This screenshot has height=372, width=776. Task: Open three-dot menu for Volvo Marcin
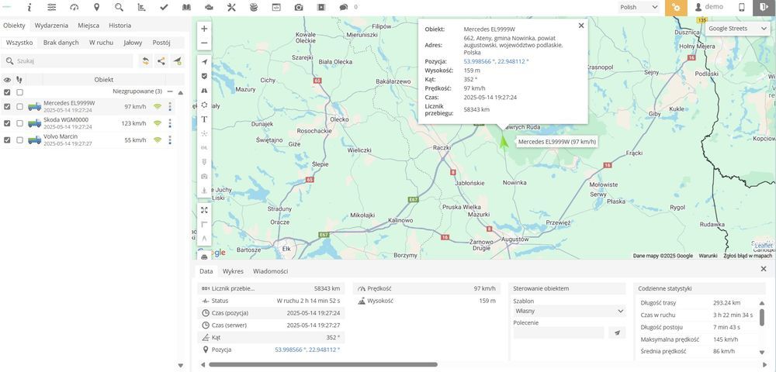[x=170, y=139]
